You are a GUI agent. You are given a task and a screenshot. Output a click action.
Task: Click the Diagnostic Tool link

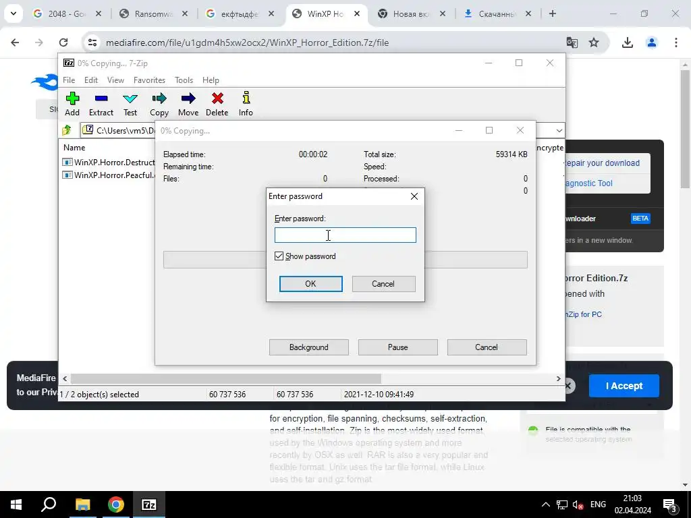click(x=588, y=183)
